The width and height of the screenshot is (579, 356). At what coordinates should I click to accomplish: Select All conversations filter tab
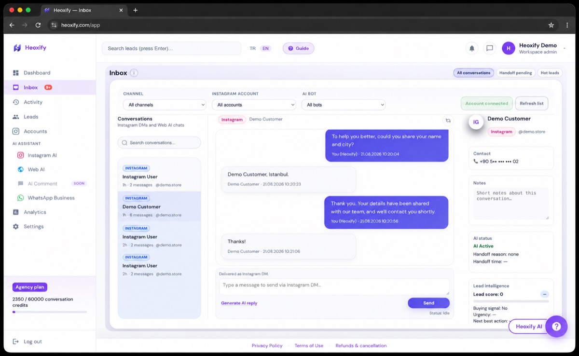tap(473, 73)
